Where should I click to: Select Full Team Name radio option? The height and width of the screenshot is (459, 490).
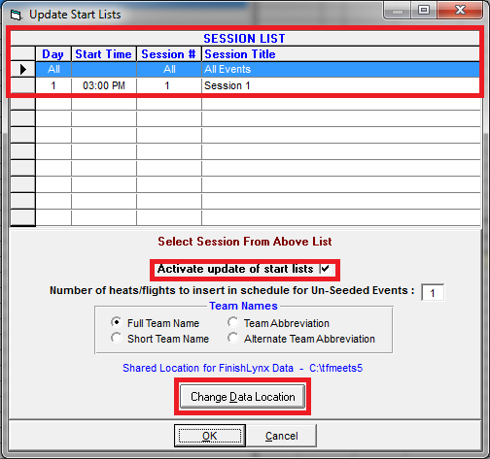[116, 322]
